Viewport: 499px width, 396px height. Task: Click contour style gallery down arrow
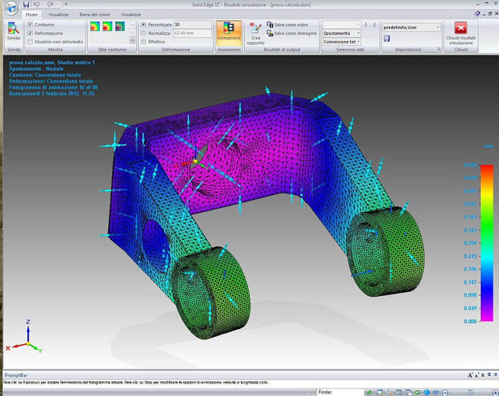[x=132, y=32]
